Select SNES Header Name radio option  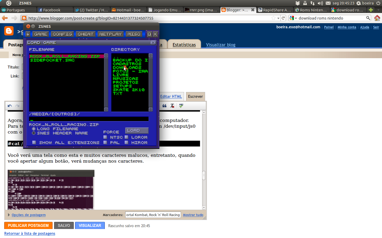[x=33, y=133]
